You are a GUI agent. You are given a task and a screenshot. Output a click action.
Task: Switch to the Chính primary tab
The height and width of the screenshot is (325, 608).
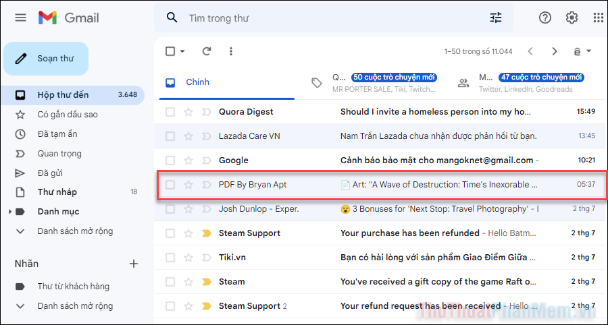point(227,82)
